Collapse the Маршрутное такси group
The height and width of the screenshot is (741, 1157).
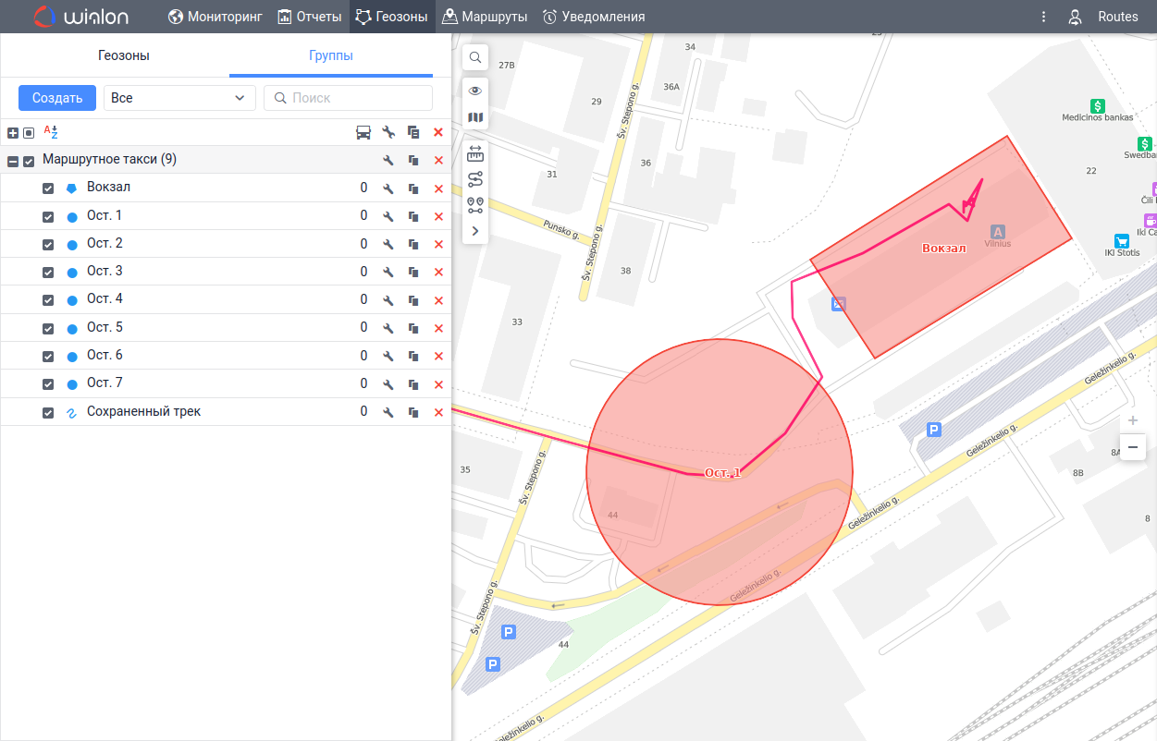click(x=13, y=161)
